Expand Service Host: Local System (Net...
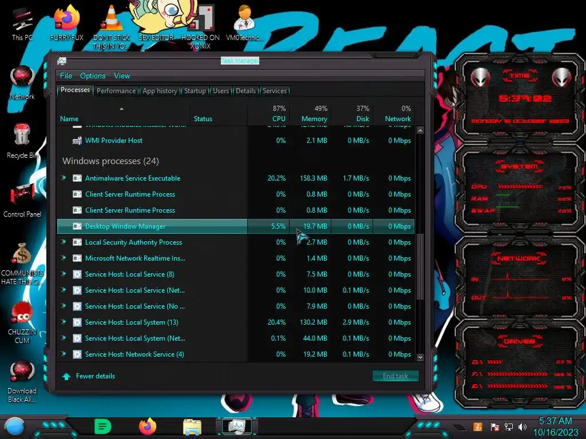Viewport: 586px width, 439px height. click(64, 338)
